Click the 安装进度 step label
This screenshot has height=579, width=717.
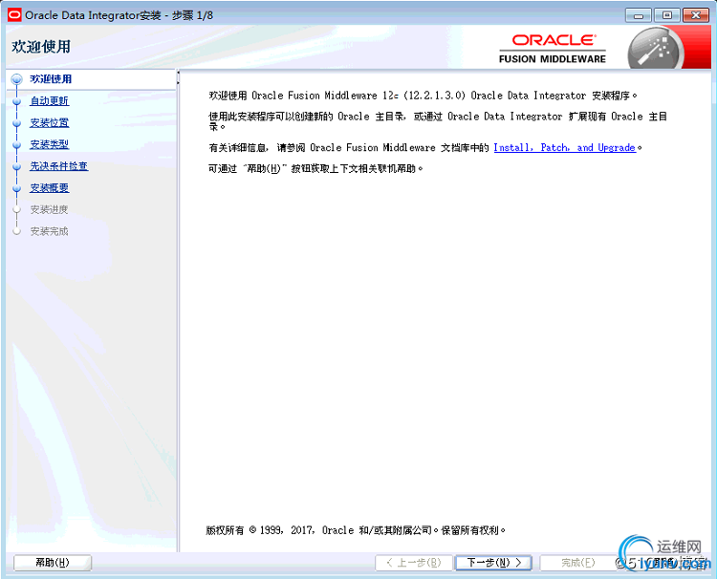tap(50, 210)
